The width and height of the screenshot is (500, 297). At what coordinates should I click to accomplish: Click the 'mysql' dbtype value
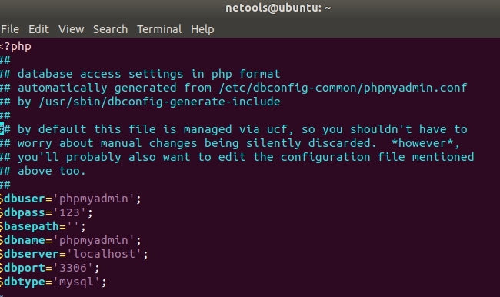tap(76, 282)
